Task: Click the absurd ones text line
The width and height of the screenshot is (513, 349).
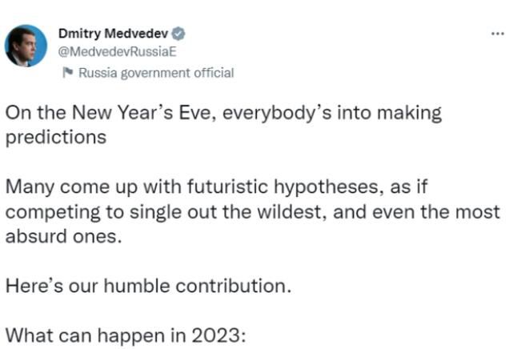Action: click(x=64, y=236)
